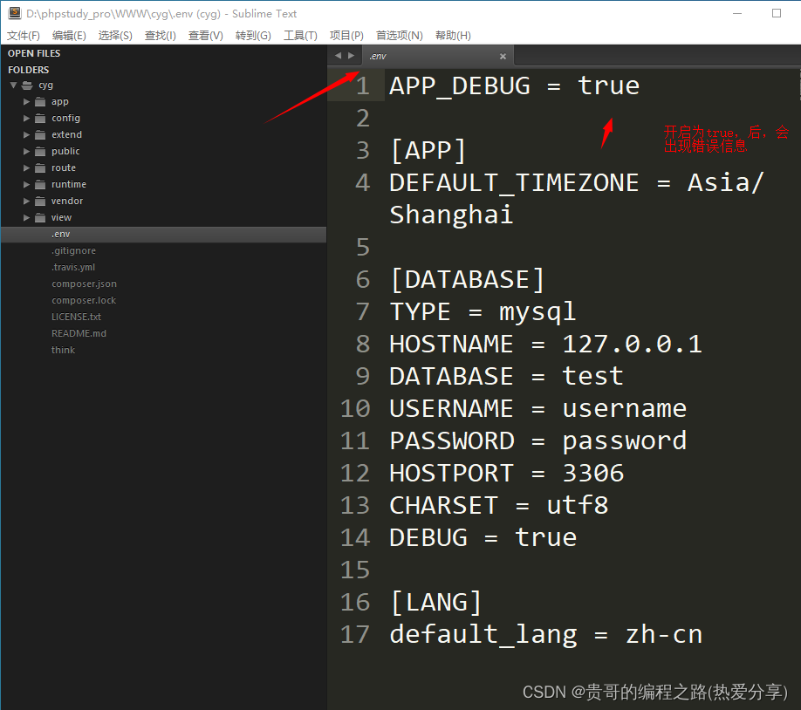Click the [APP] section line
Screen dimensions: 801x710
click(x=428, y=151)
